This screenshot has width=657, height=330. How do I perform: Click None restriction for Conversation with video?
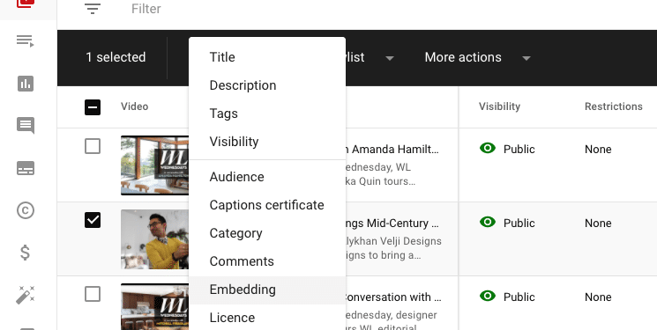[x=598, y=297]
